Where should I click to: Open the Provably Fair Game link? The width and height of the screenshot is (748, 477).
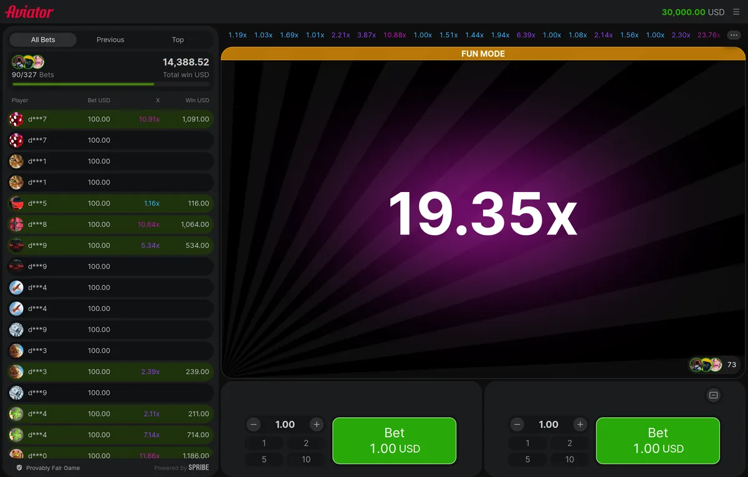point(53,468)
